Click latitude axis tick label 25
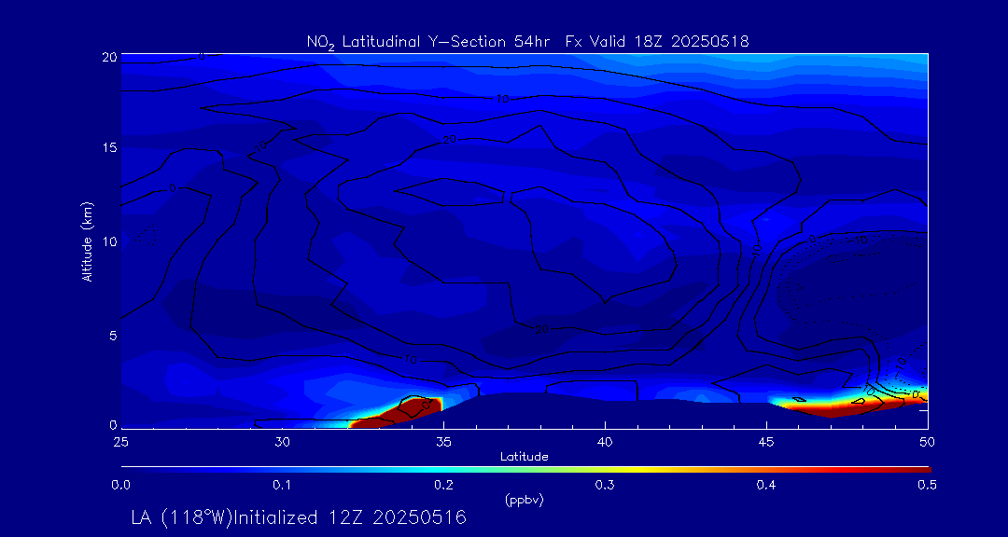 pyautogui.click(x=120, y=442)
